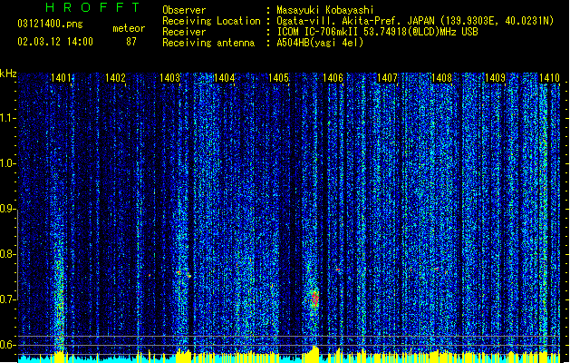Click observer name Masayuki Kobayashi
The image size is (570, 363).
tap(325, 10)
